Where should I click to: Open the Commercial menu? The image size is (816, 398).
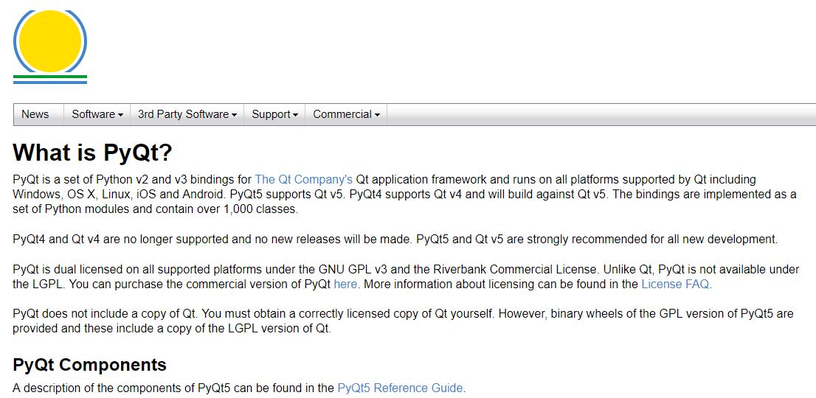pyautogui.click(x=342, y=114)
